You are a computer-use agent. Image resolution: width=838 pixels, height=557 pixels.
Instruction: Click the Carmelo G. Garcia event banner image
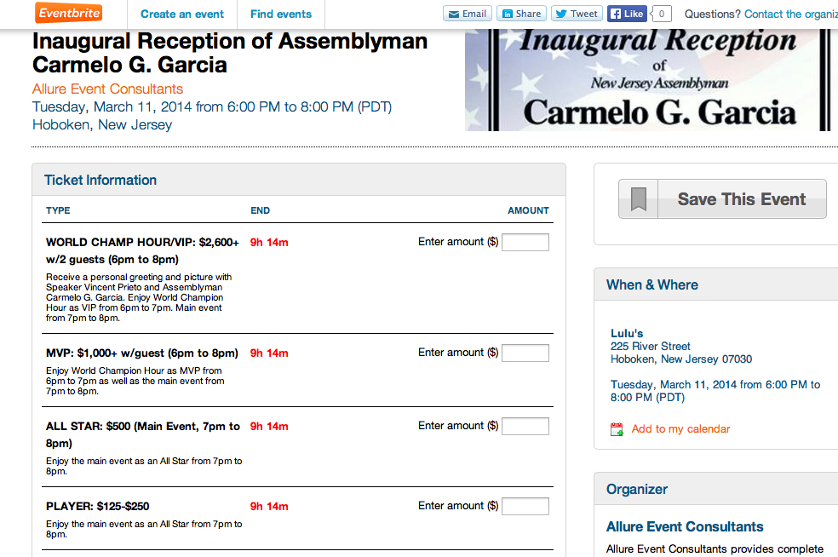(x=647, y=81)
